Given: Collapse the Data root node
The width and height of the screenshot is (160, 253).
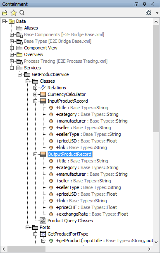Looking at the screenshot, I should (x=4, y=21).
